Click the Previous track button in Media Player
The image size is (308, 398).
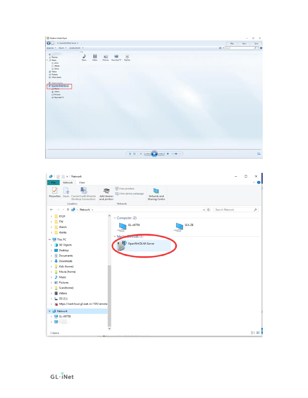(147, 154)
